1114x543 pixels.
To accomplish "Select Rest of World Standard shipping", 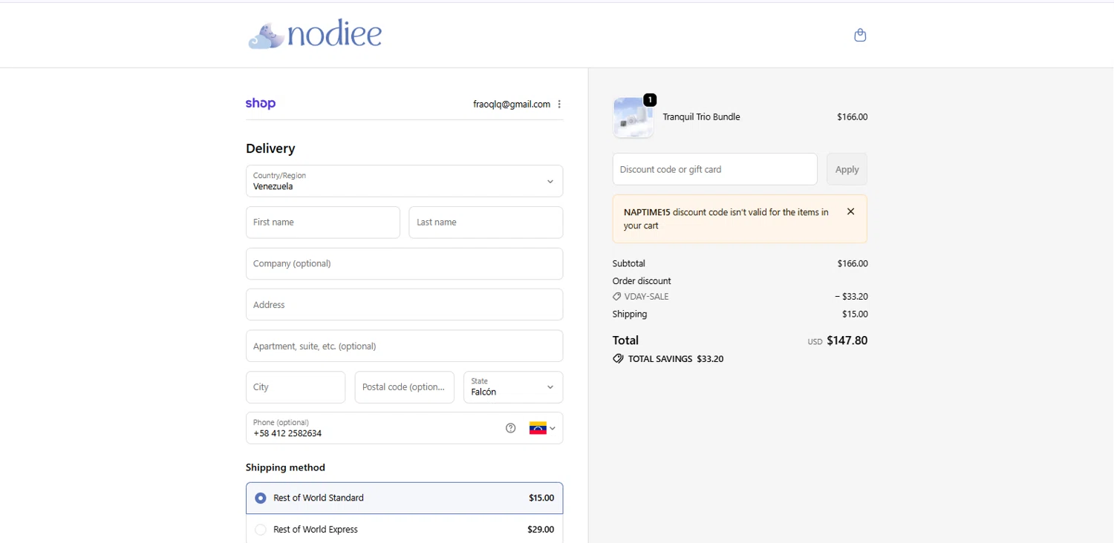I will [x=404, y=498].
